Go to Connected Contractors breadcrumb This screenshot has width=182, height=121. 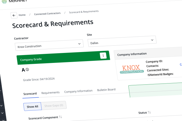(47, 14)
